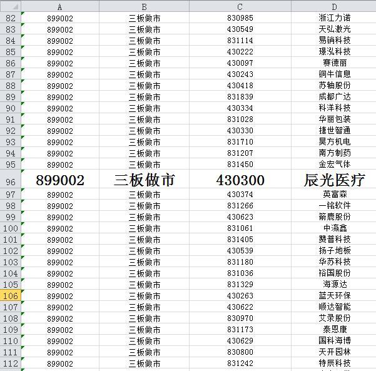Click the select-all corner triangle

[10, 6]
